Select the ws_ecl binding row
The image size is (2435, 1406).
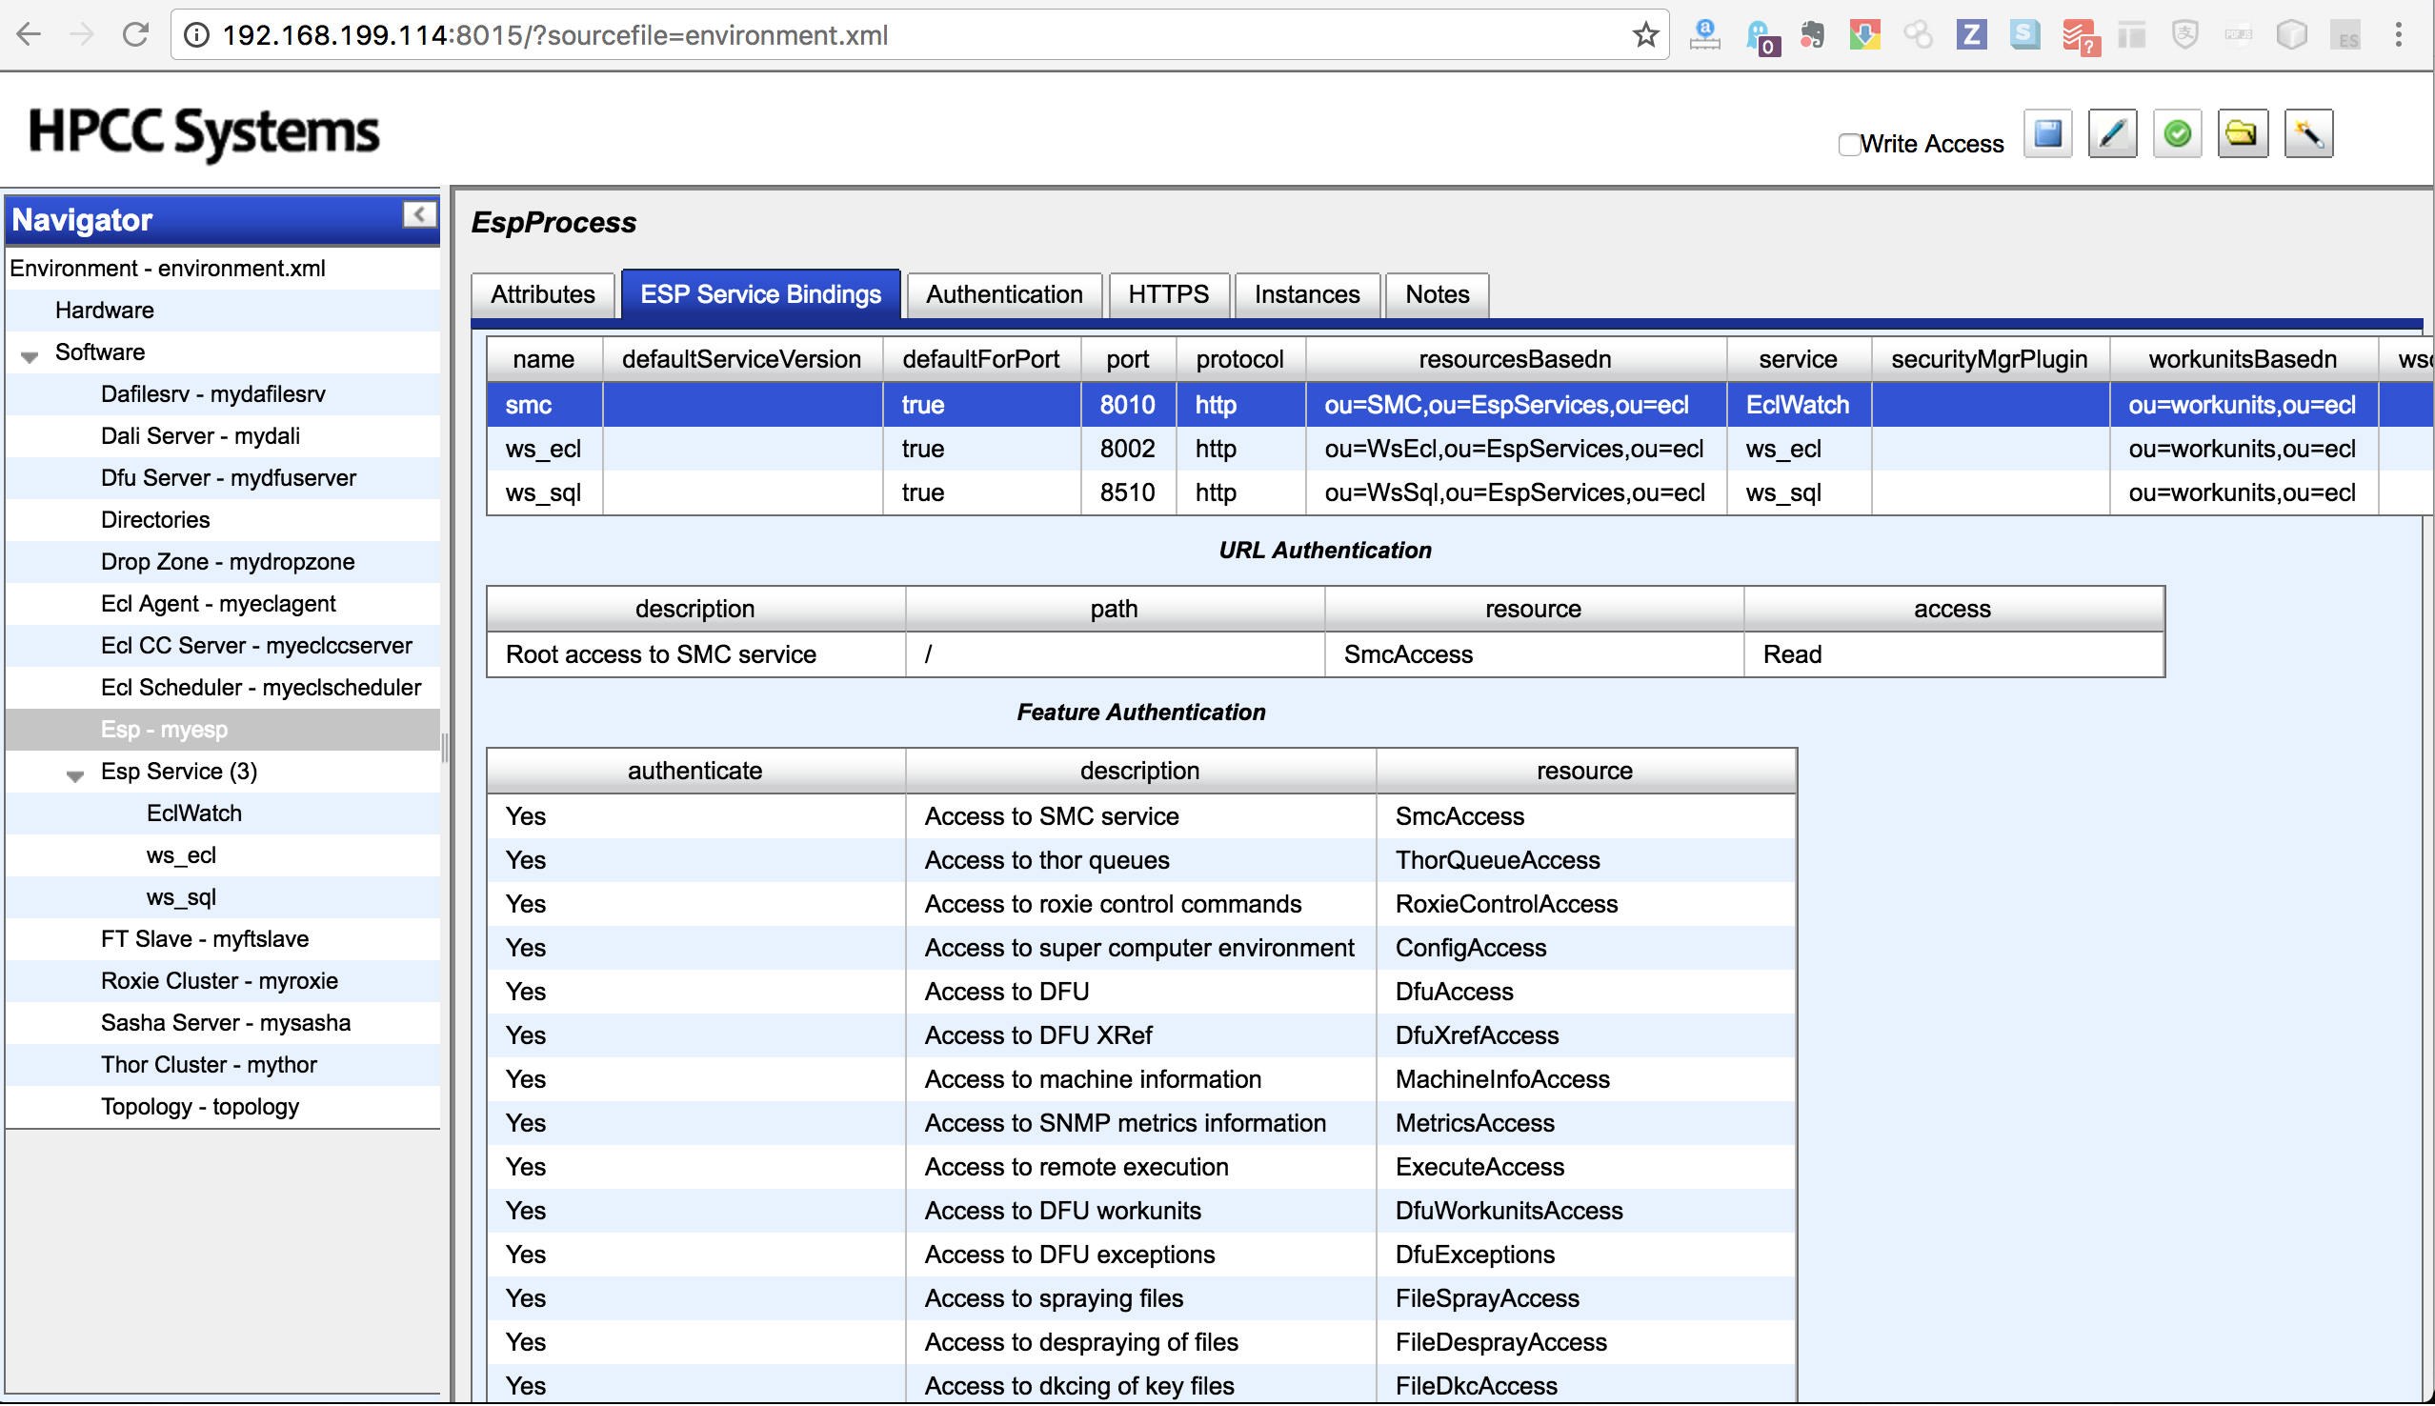543,449
